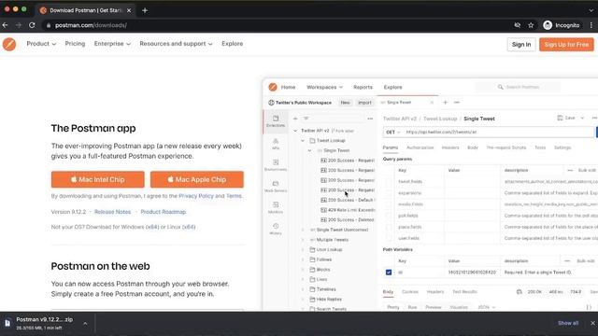Open the browser three-dot menu
Image resolution: width=598 pixels, height=336 pixels.
click(591, 25)
